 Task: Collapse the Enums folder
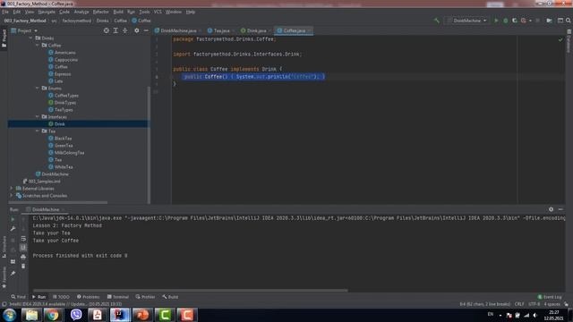point(38,88)
